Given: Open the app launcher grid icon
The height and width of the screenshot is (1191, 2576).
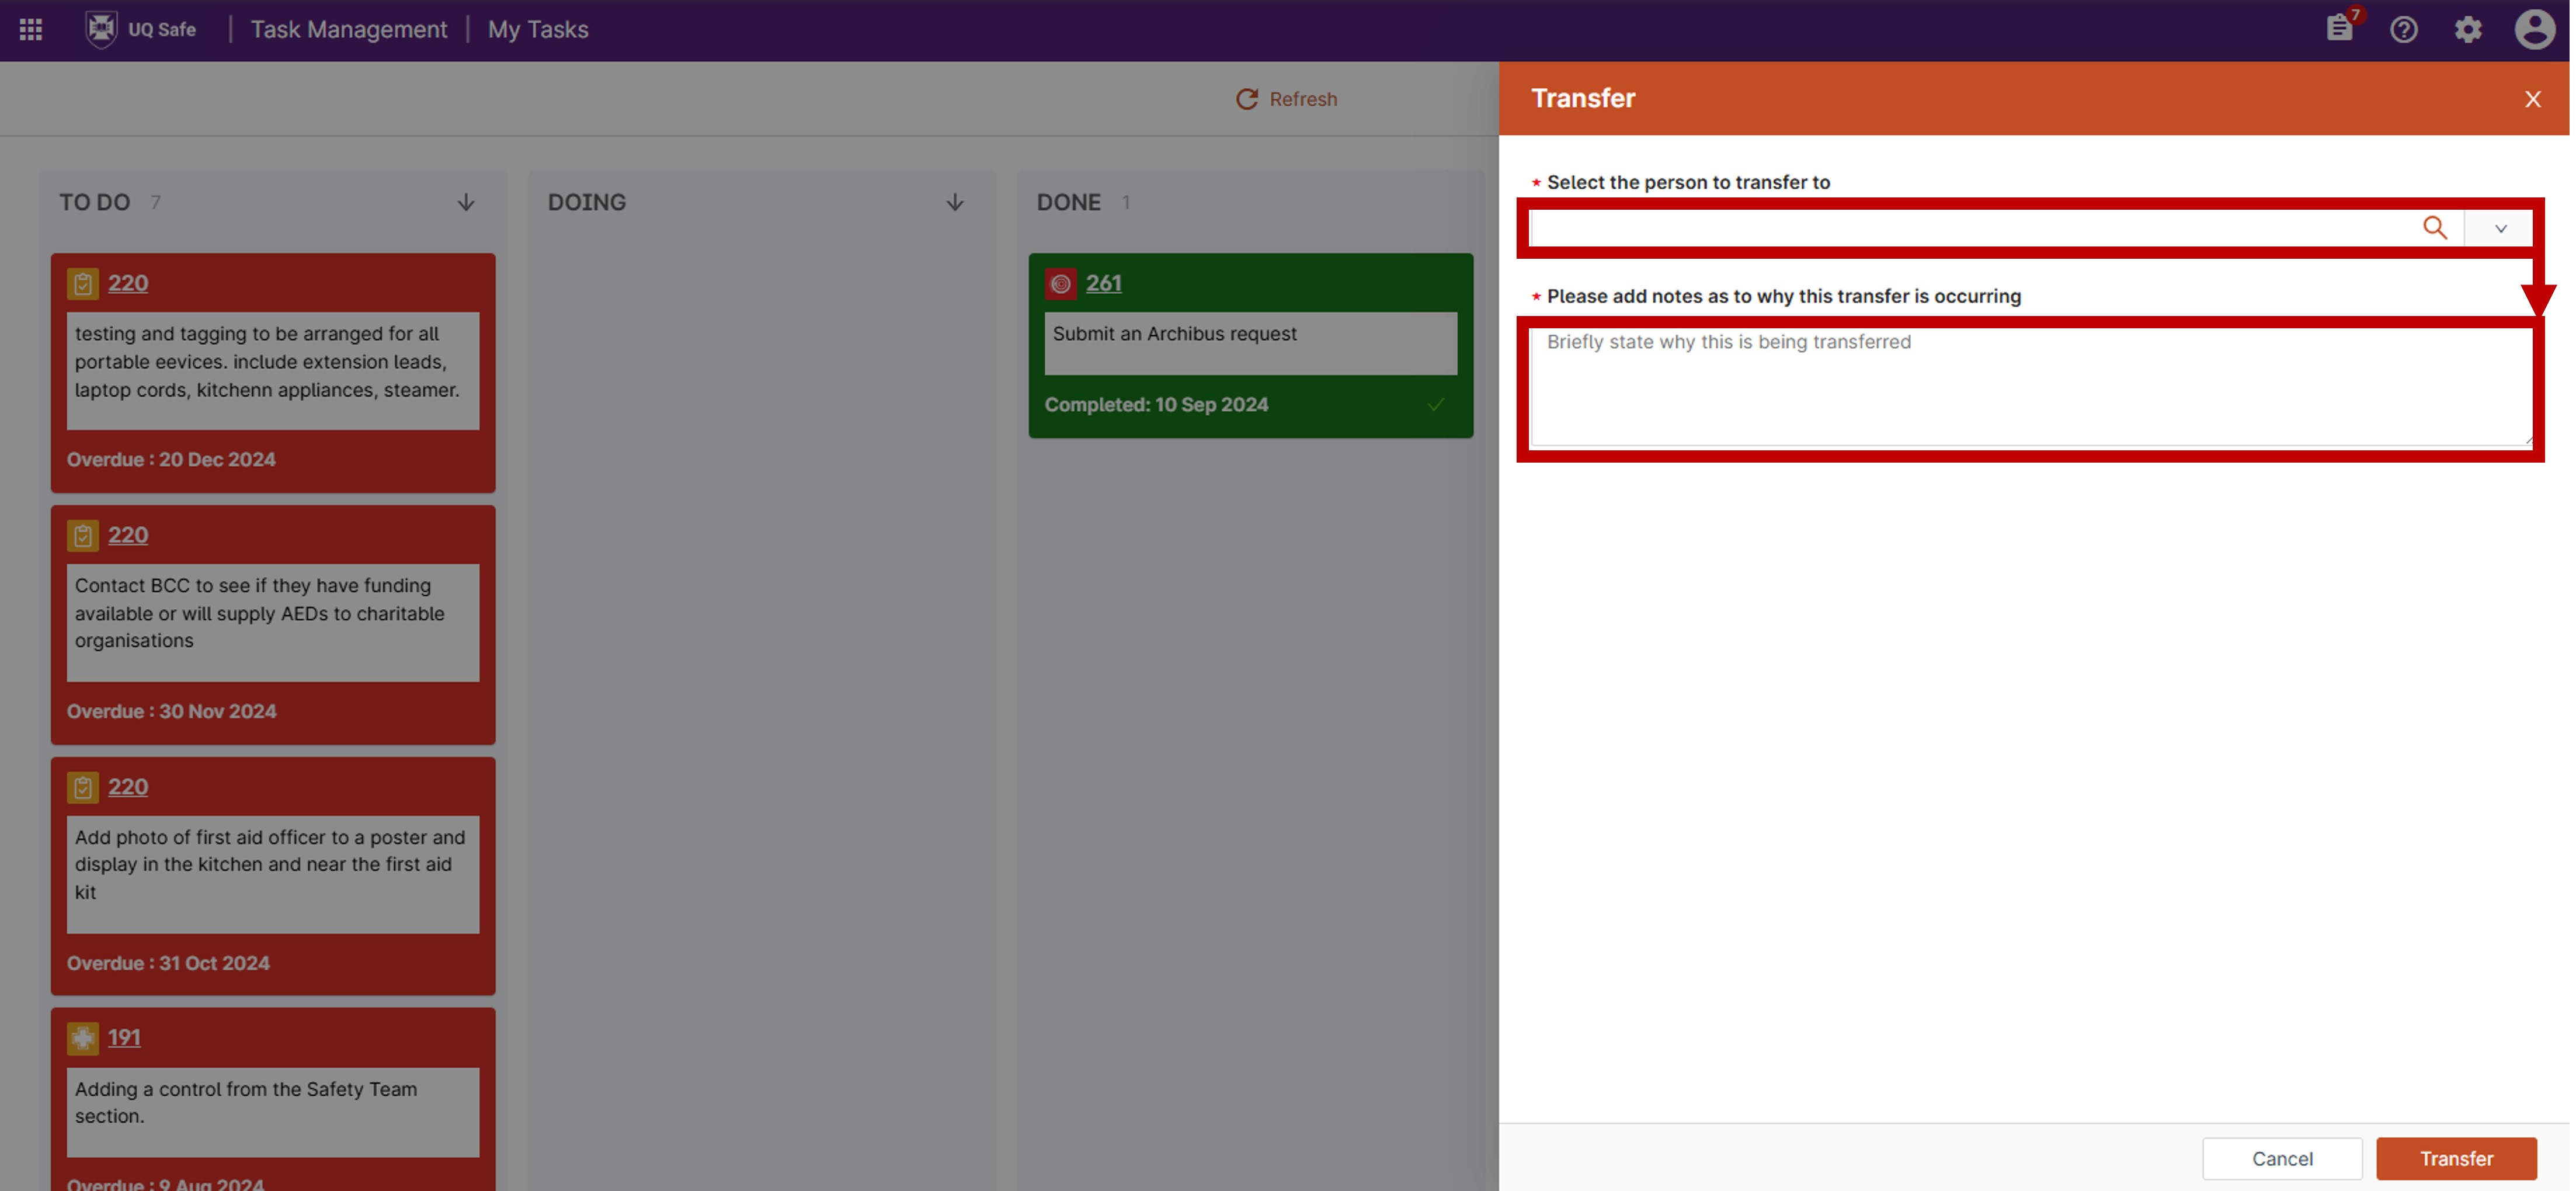Looking at the screenshot, I should [31, 29].
